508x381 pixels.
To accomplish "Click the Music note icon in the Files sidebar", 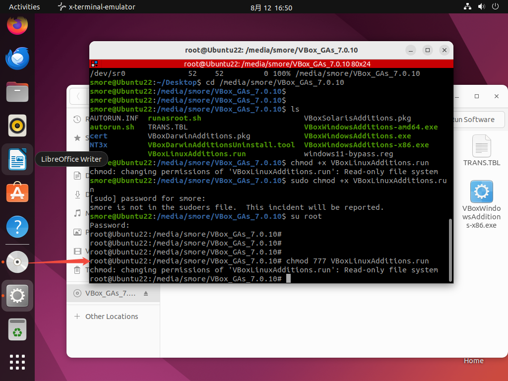I will coord(77,213).
